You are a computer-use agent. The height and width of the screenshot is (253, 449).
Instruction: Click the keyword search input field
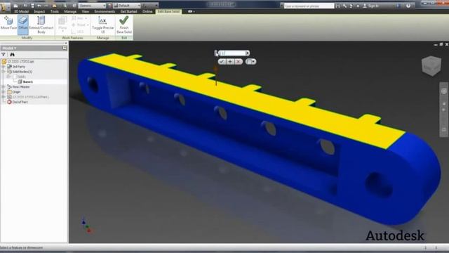(309, 6)
